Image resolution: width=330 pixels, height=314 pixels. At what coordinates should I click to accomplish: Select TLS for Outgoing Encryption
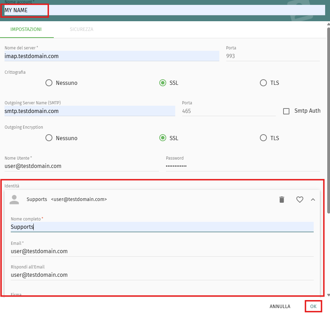click(263, 138)
